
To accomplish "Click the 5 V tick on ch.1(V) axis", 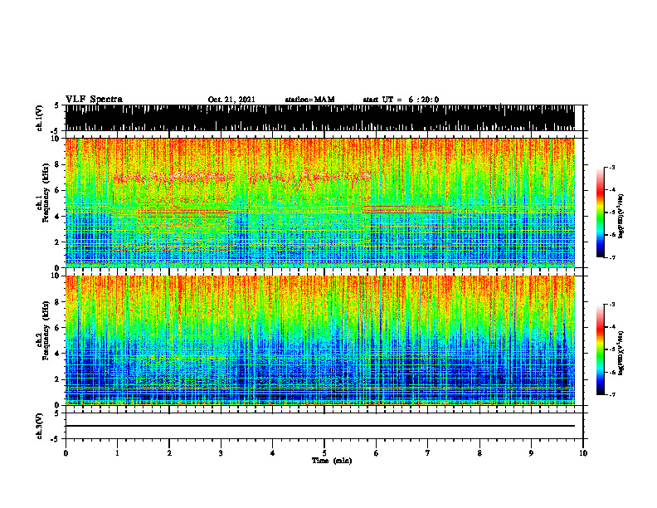I will [57, 105].
